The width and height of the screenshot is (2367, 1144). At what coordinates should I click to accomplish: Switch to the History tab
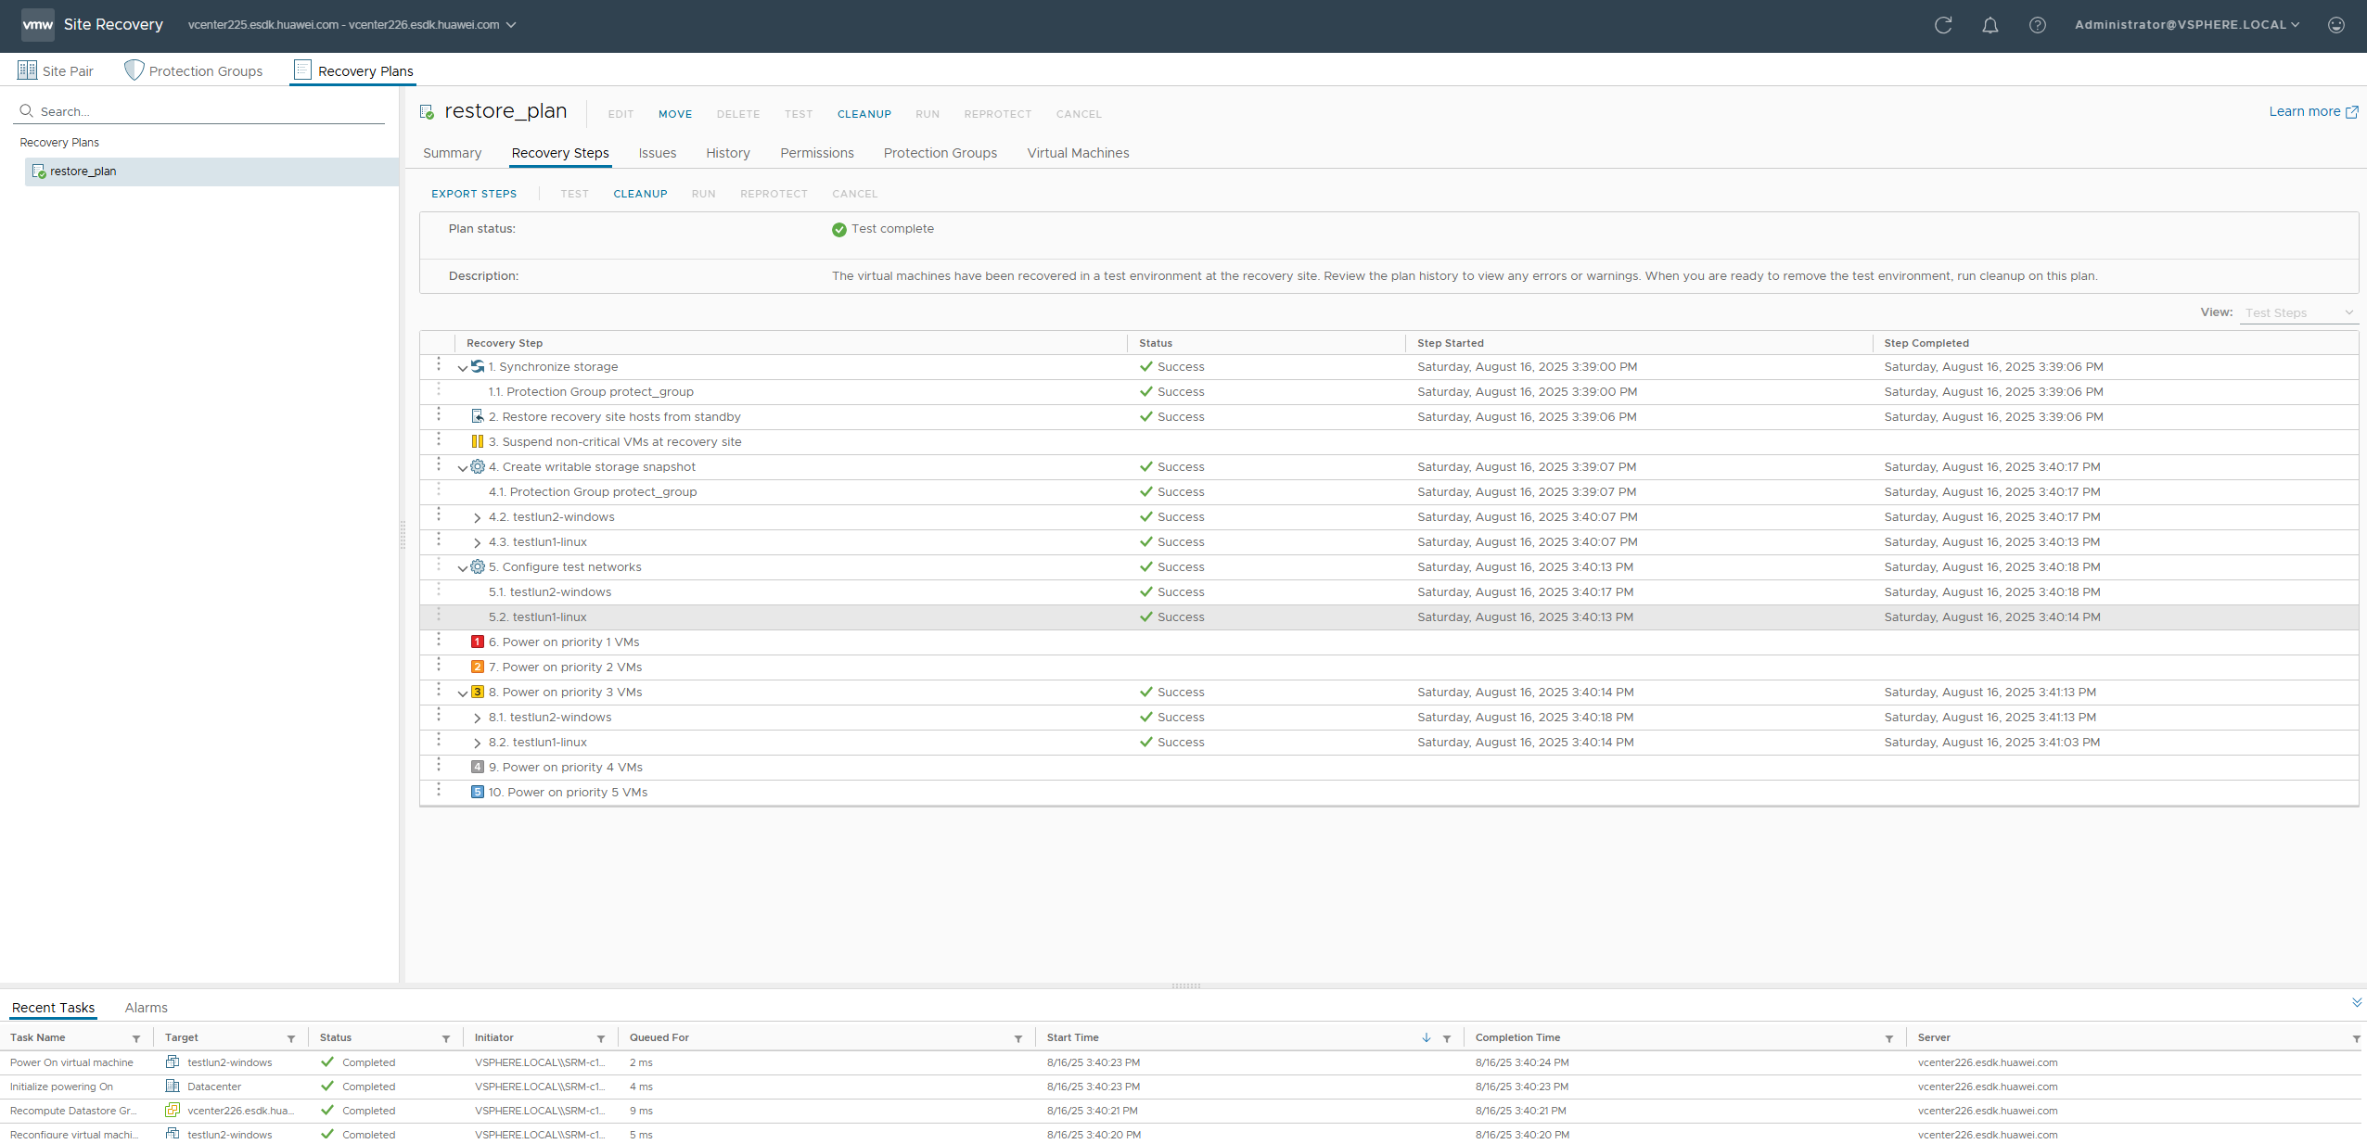coord(728,153)
